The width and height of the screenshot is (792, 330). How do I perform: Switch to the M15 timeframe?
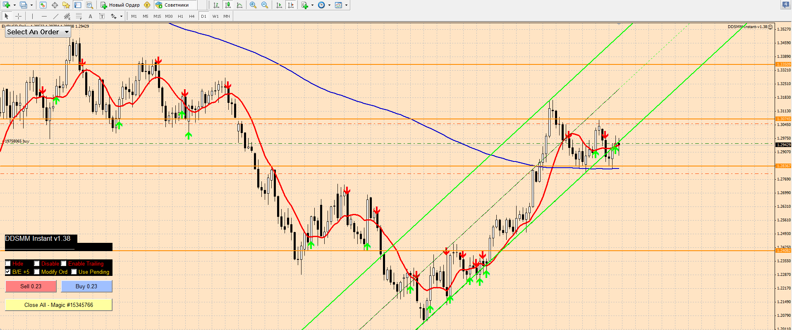157,16
